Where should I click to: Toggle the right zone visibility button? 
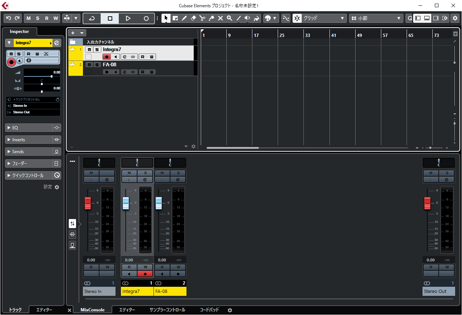coord(436,18)
